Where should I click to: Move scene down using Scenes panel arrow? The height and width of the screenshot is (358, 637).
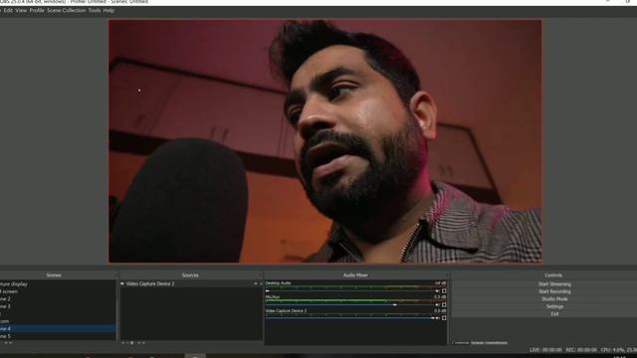point(11,343)
